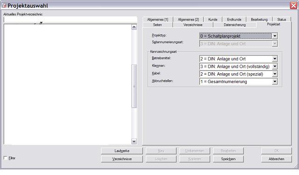299x175 pixels.
Task: Click the Projektauswahl title bar app icon
Action: coord(4,6)
